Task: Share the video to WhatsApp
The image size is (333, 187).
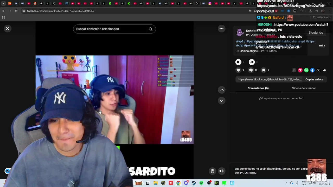Action: click(x=306, y=70)
